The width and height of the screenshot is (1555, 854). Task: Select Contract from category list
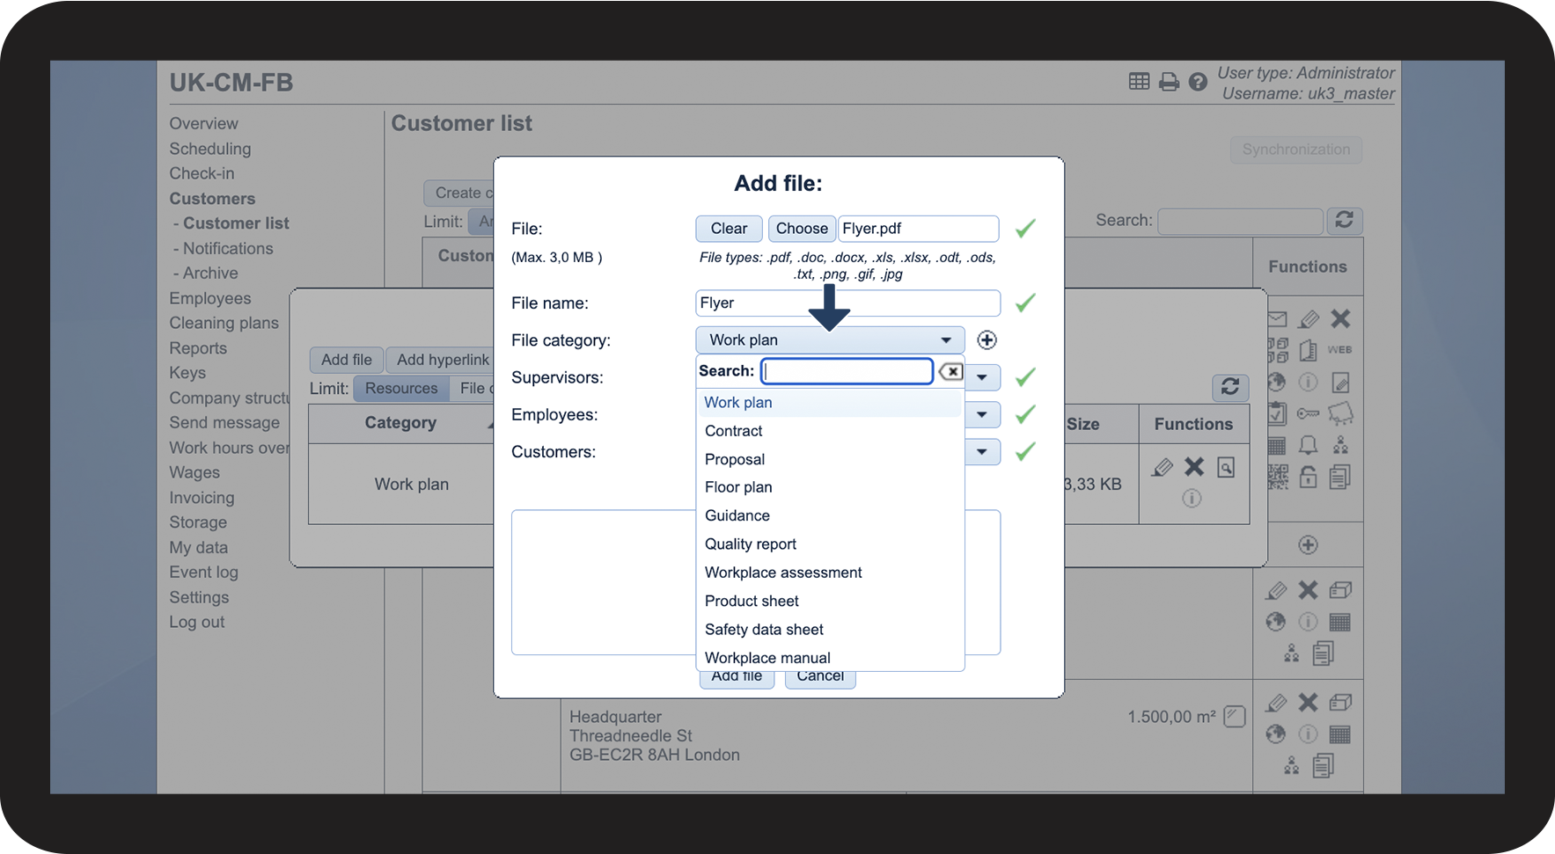pos(734,431)
